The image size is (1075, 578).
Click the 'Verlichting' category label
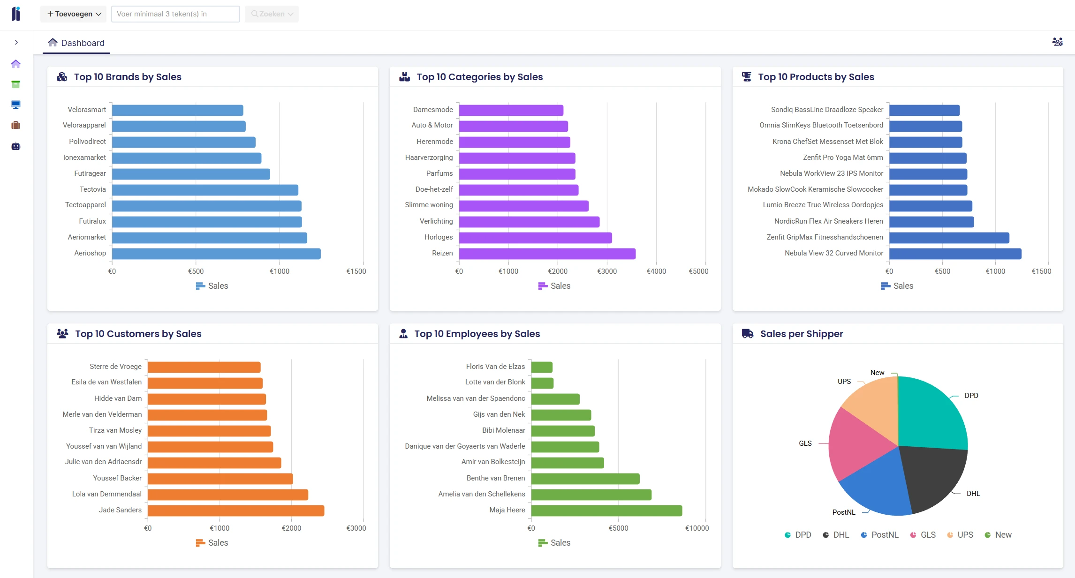click(x=436, y=221)
